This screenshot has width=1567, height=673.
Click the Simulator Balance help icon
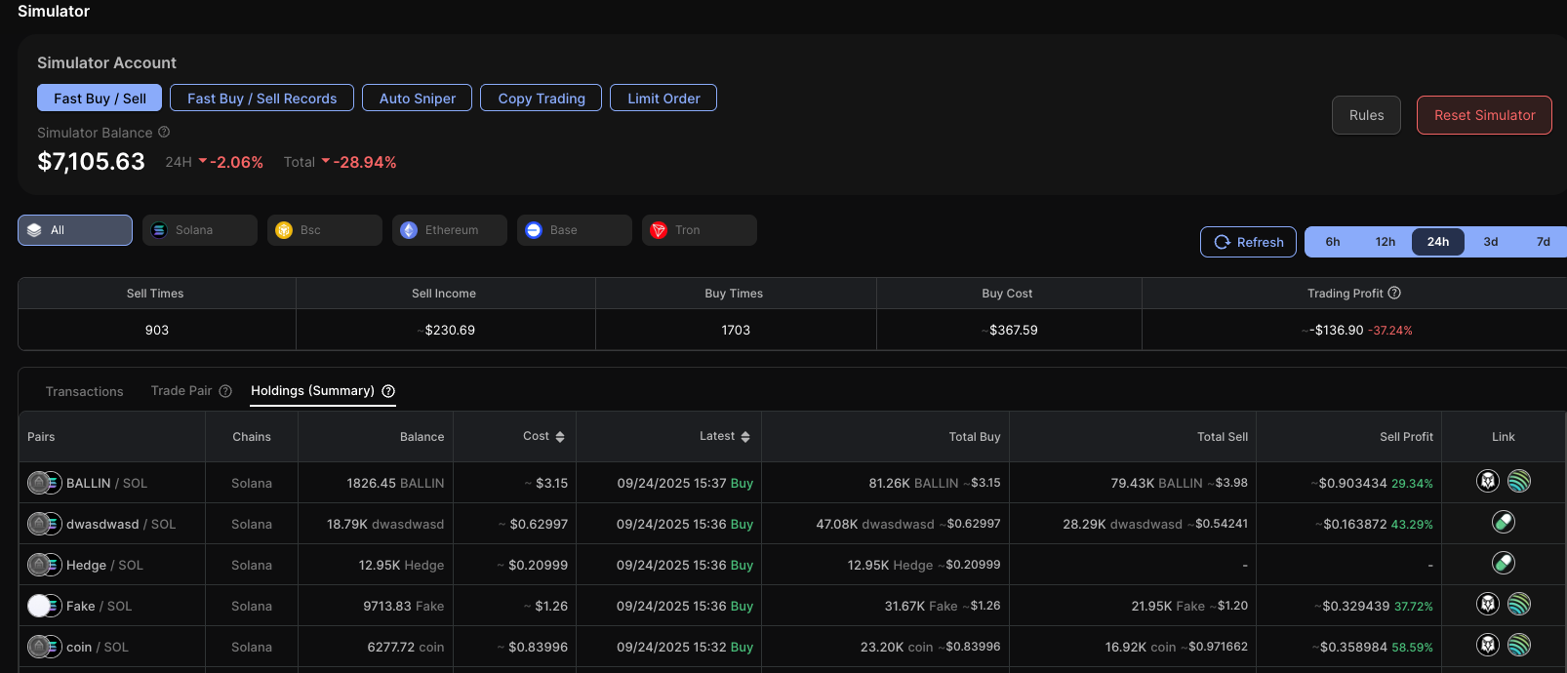(x=164, y=132)
